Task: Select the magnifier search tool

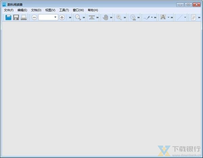Action: 119,17
